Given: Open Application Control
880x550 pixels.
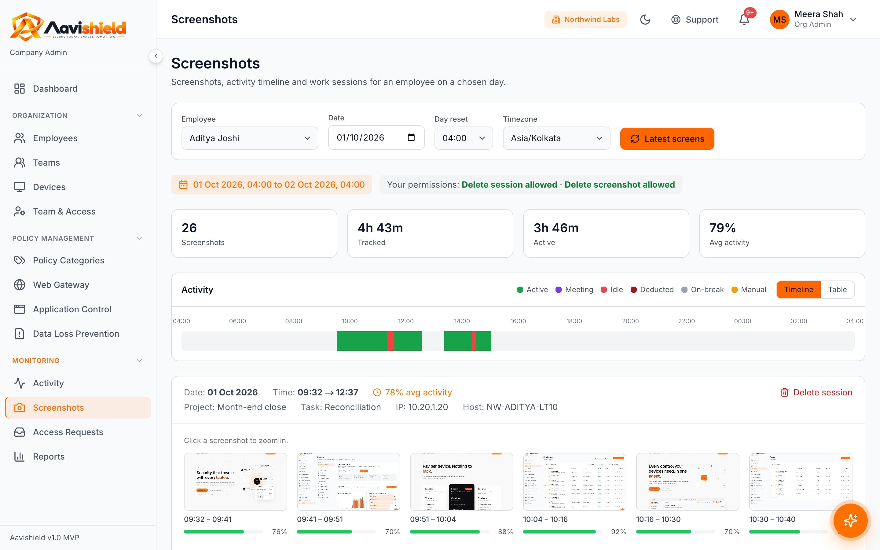Looking at the screenshot, I should pyautogui.click(x=78, y=309).
